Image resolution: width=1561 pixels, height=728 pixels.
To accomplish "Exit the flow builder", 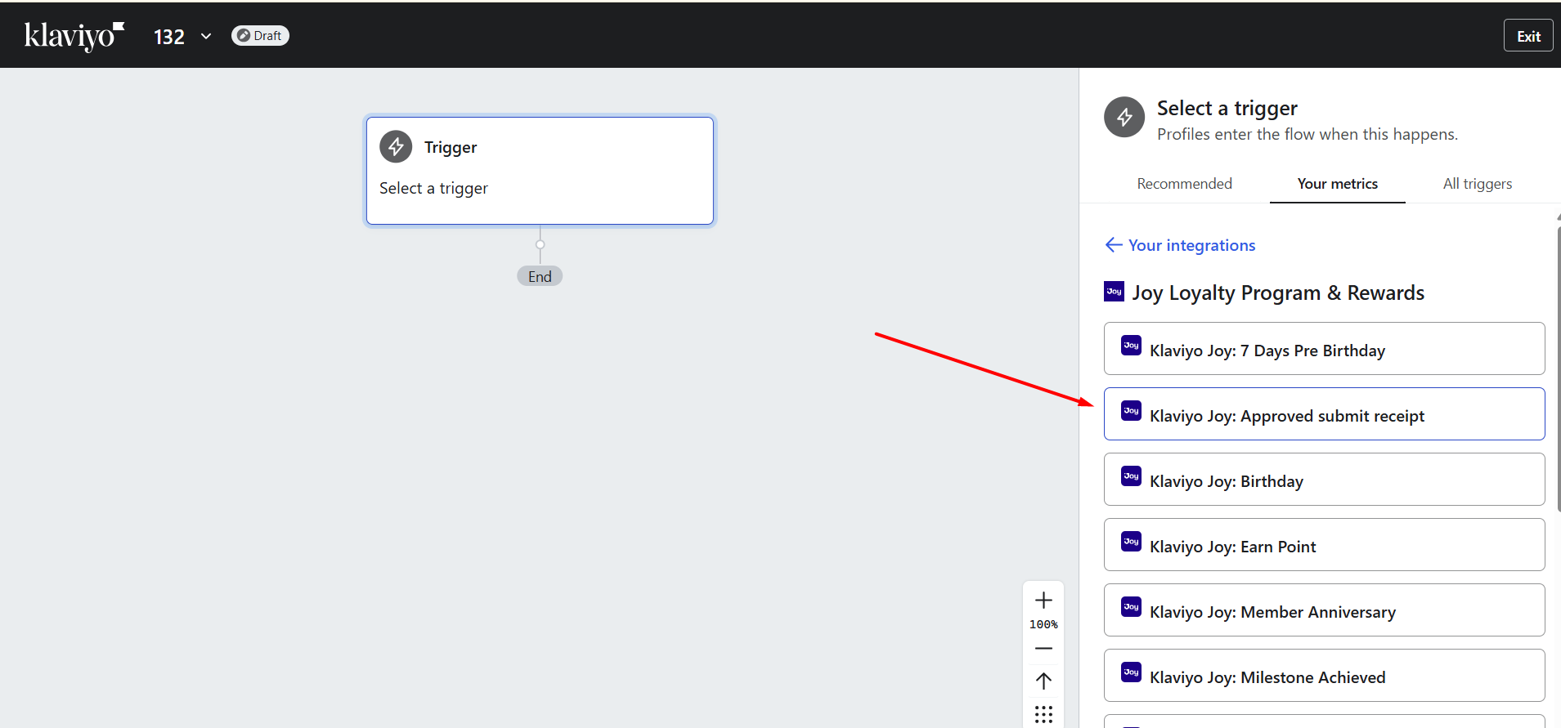I will coord(1527,36).
